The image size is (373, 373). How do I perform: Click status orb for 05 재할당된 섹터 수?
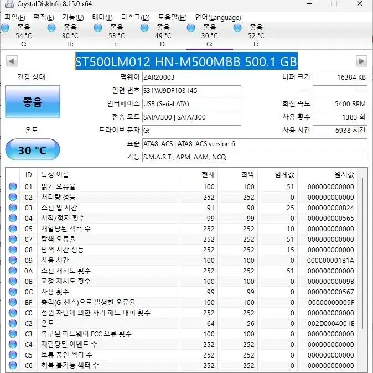(x=13, y=229)
